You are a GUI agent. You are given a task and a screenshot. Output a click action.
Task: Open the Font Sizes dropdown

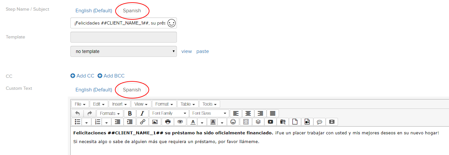coord(209,113)
